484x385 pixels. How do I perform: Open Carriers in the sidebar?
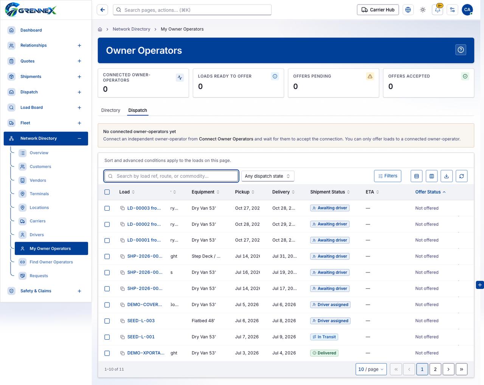(x=37, y=221)
